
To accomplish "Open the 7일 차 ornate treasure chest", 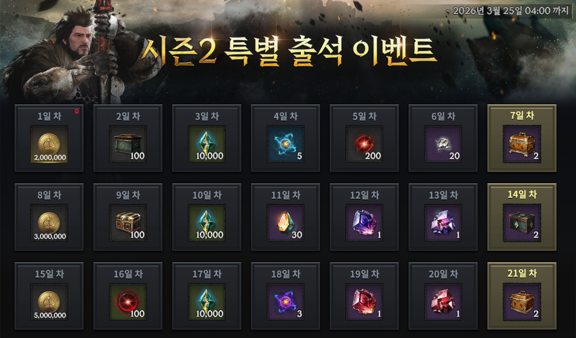I will pos(521,144).
